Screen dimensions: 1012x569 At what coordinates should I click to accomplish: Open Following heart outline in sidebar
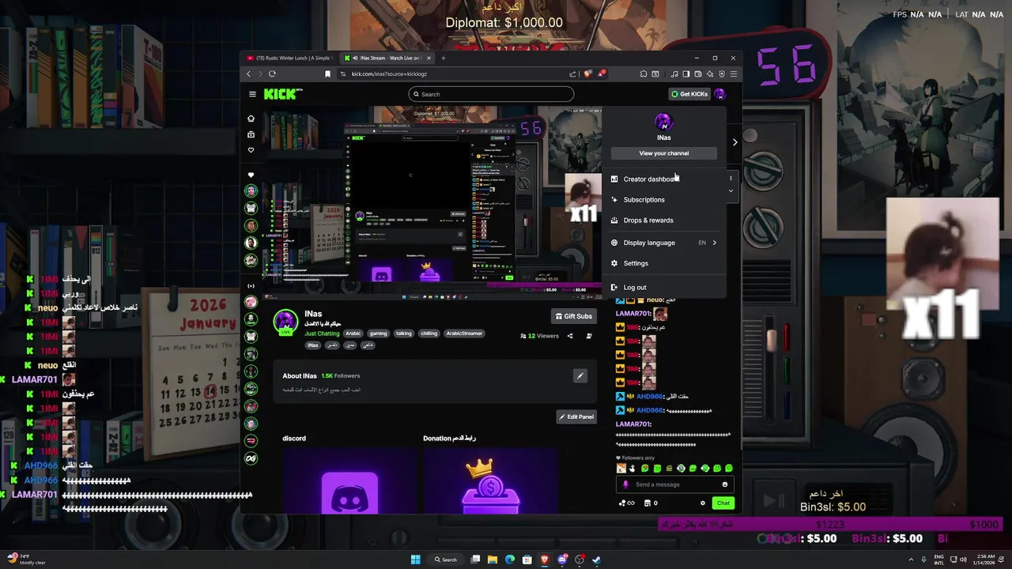coord(251,150)
